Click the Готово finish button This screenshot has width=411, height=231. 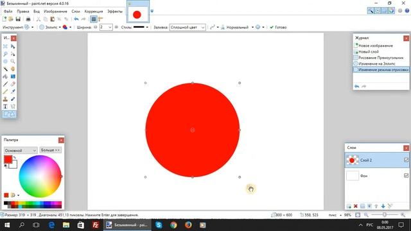278,27
